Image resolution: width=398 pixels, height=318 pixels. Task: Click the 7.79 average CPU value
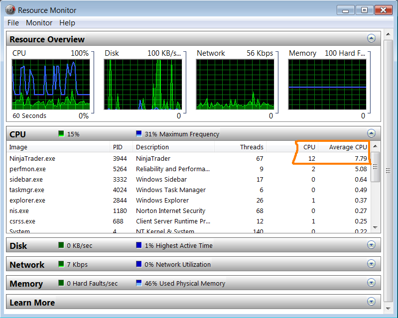(361, 158)
